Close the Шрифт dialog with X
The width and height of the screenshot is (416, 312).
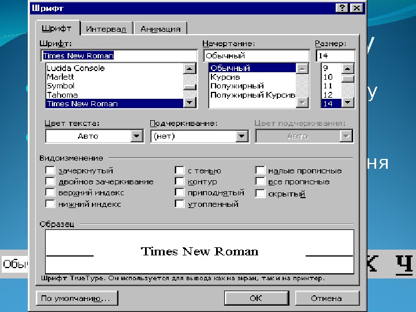(356, 8)
